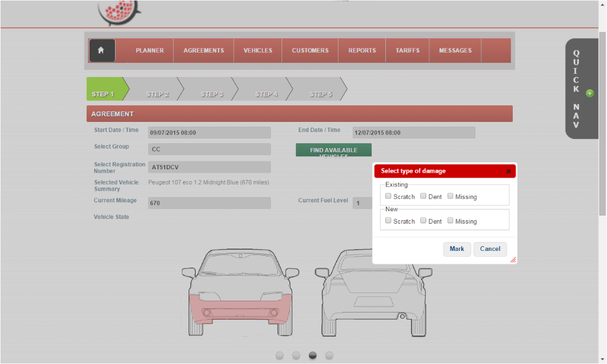Viewport: 607px width, 364px height.
Task: Check Existing Scratch checkbox
Action: pyautogui.click(x=388, y=196)
